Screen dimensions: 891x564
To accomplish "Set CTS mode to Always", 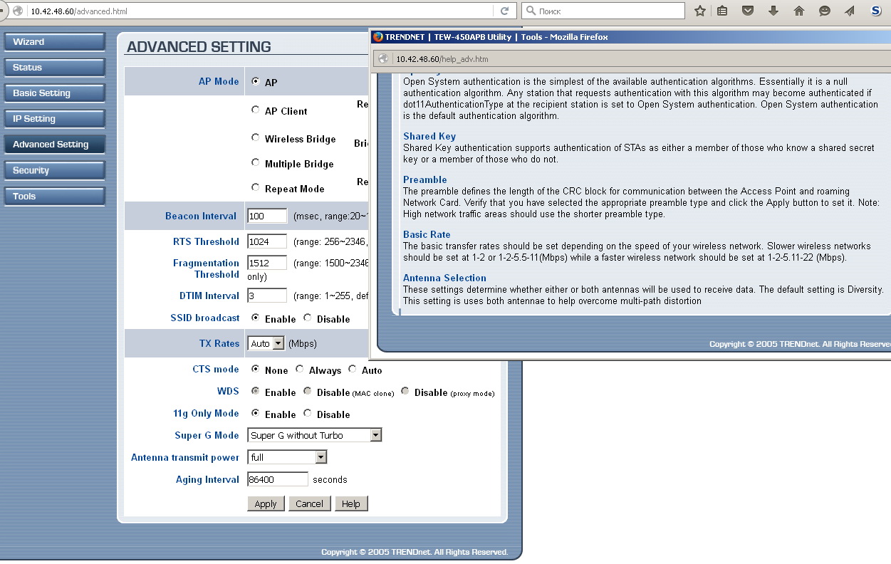I will tap(300, 369).
